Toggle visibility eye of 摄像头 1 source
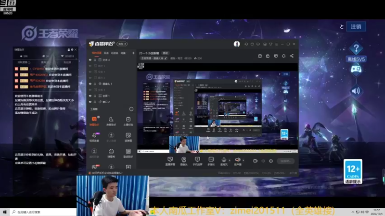The height and width of the screenshot is (216, 385). (x=90, y=84)
